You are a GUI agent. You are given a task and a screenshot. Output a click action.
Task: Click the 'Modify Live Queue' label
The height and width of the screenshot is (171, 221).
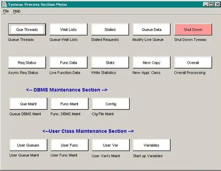click(148, 40)
